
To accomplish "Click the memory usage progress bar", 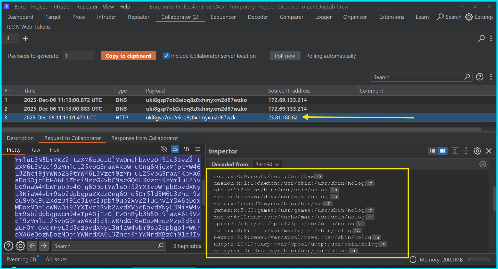I will [479, 259].
